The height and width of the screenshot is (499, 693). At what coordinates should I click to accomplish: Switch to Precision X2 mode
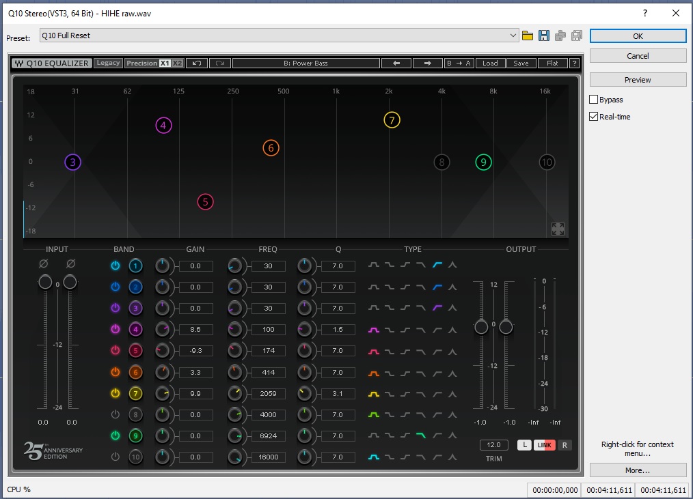[x=177, y=63]
